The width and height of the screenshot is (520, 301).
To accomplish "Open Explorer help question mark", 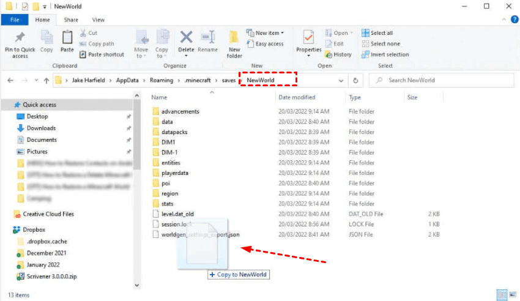I will click(514, 20).
